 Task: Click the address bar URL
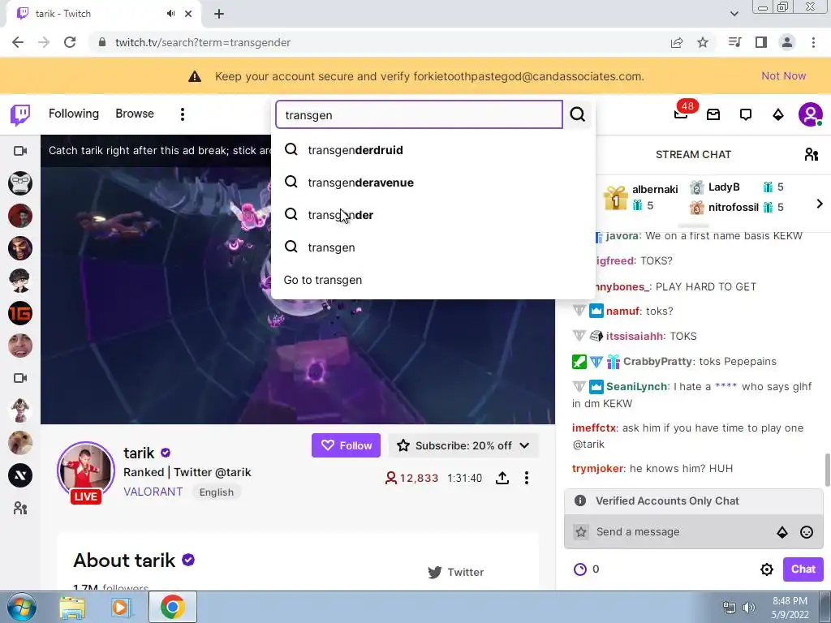(x=202, y=42)
